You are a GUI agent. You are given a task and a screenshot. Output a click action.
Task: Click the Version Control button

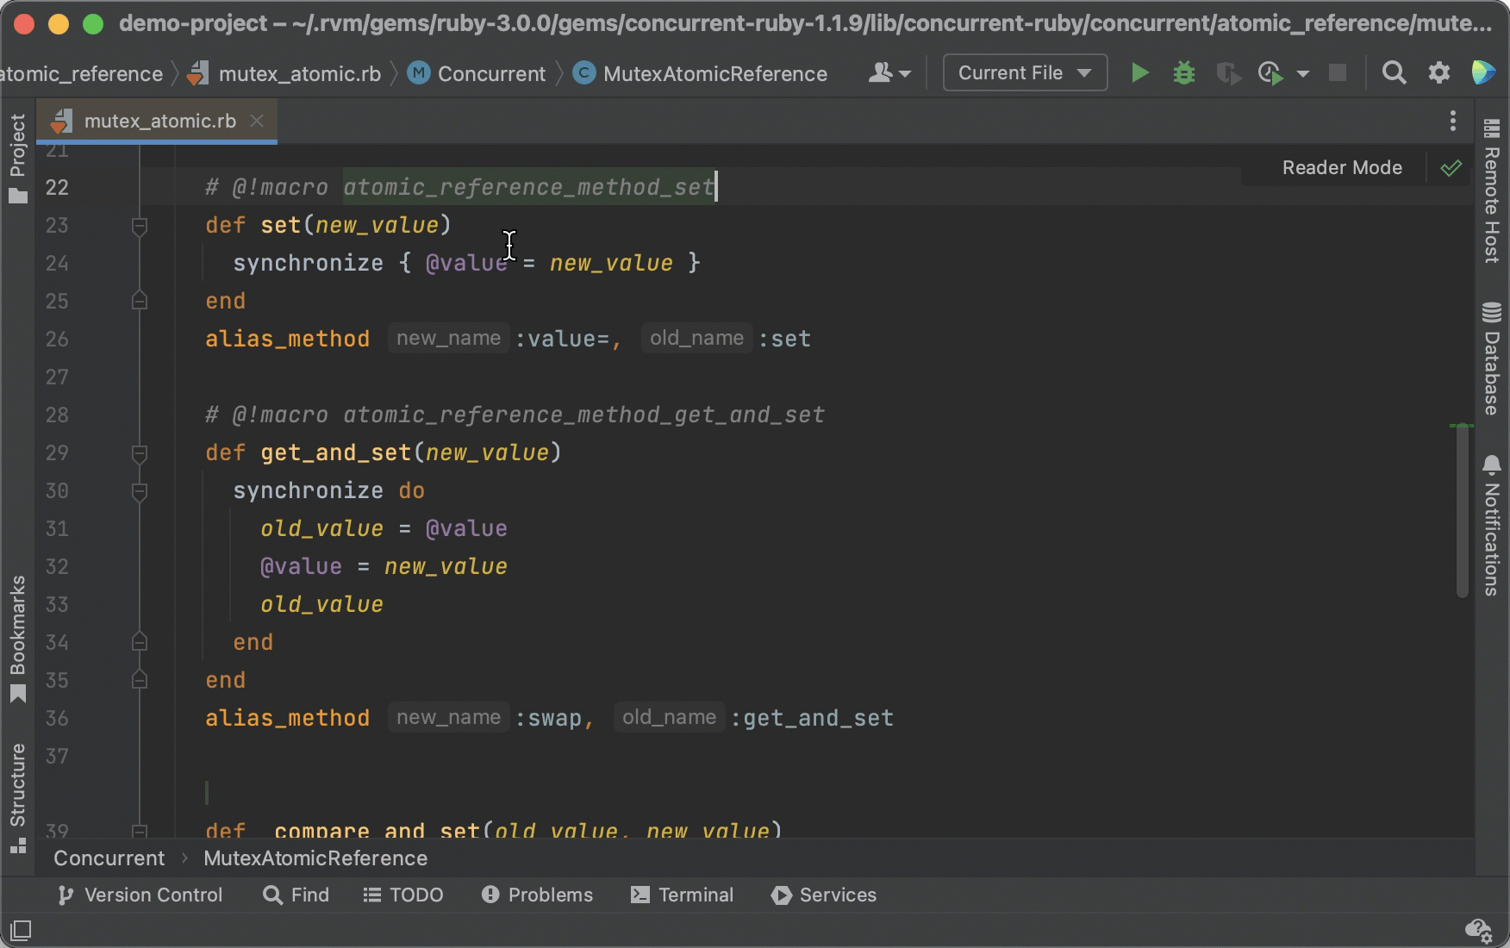pos(140,895)
